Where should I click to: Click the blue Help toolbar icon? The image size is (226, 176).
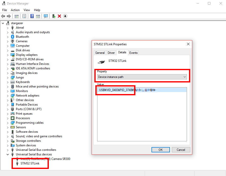(x=32, y=16)
